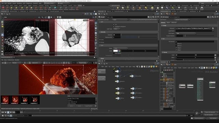Disable the Wrap V checkbox

click(x=176, y=50)
